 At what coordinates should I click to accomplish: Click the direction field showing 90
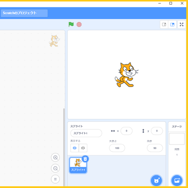[155, 148]
